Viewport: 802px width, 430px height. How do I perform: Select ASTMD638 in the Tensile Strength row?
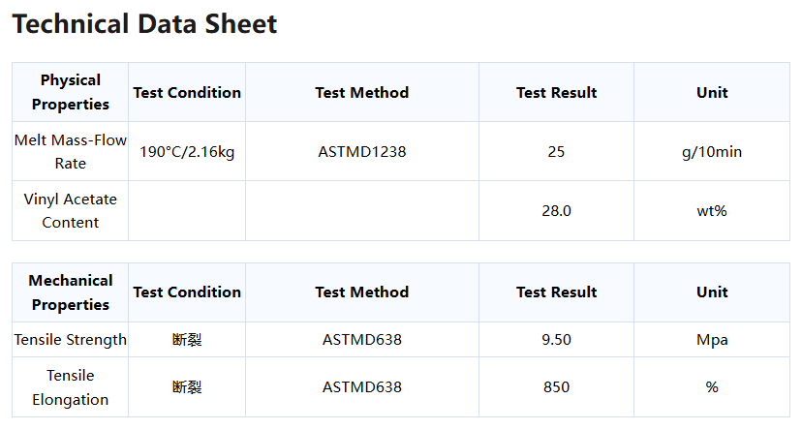coord(362,340)
